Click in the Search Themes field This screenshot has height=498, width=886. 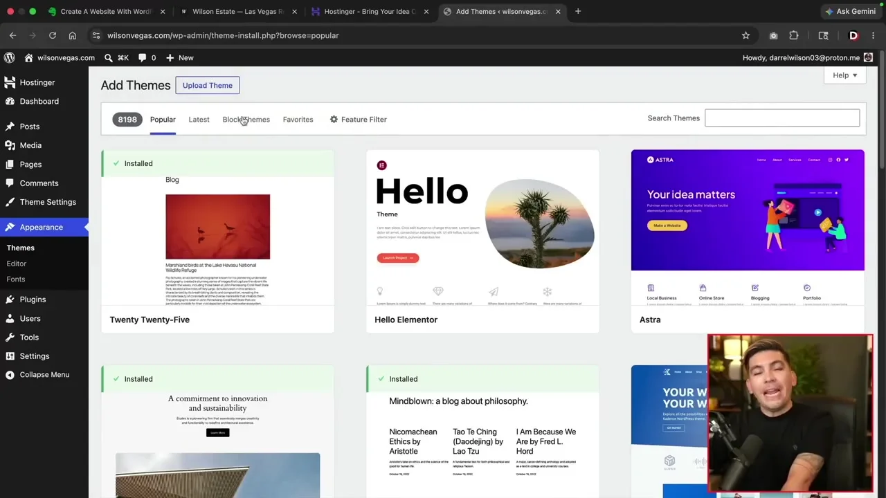pos(782,118)
